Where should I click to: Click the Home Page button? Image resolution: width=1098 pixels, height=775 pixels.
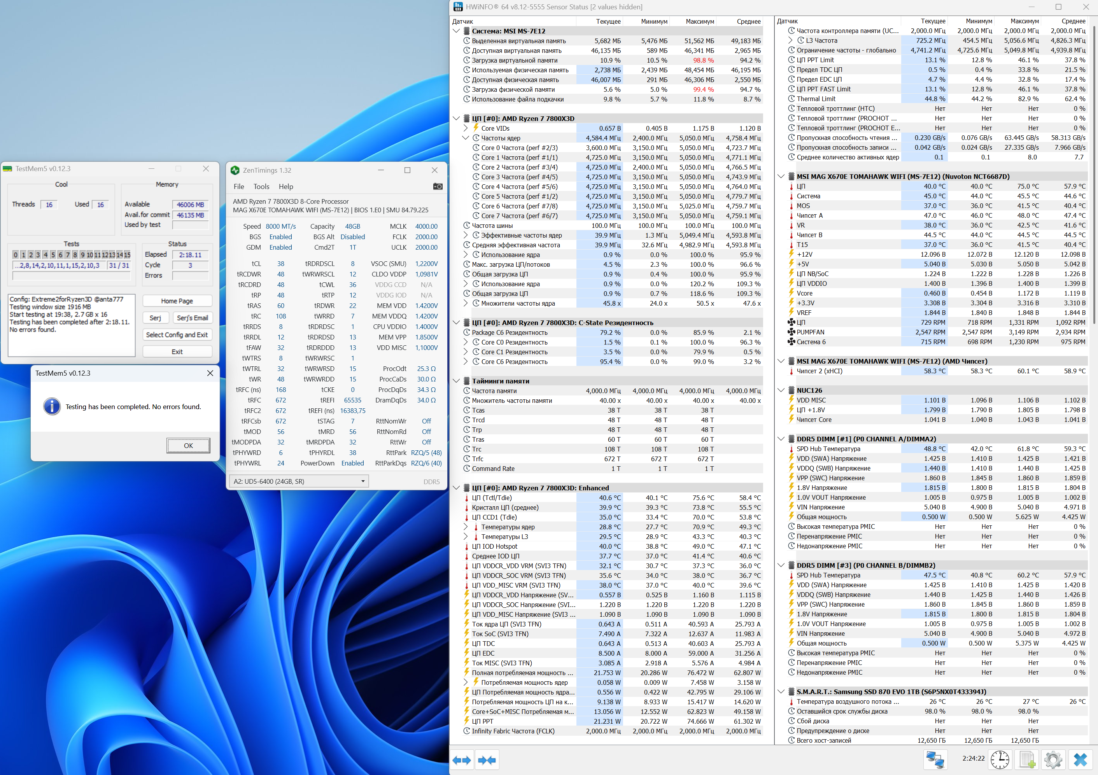click(x=177, y=301)
